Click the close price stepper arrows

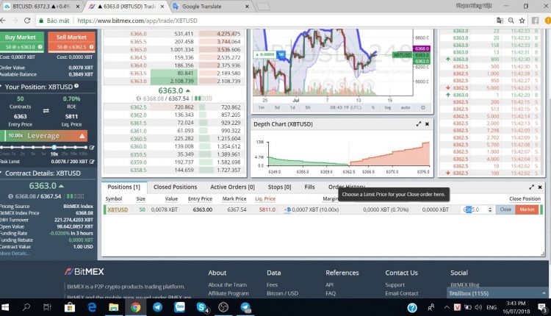(x=490, y=209)
